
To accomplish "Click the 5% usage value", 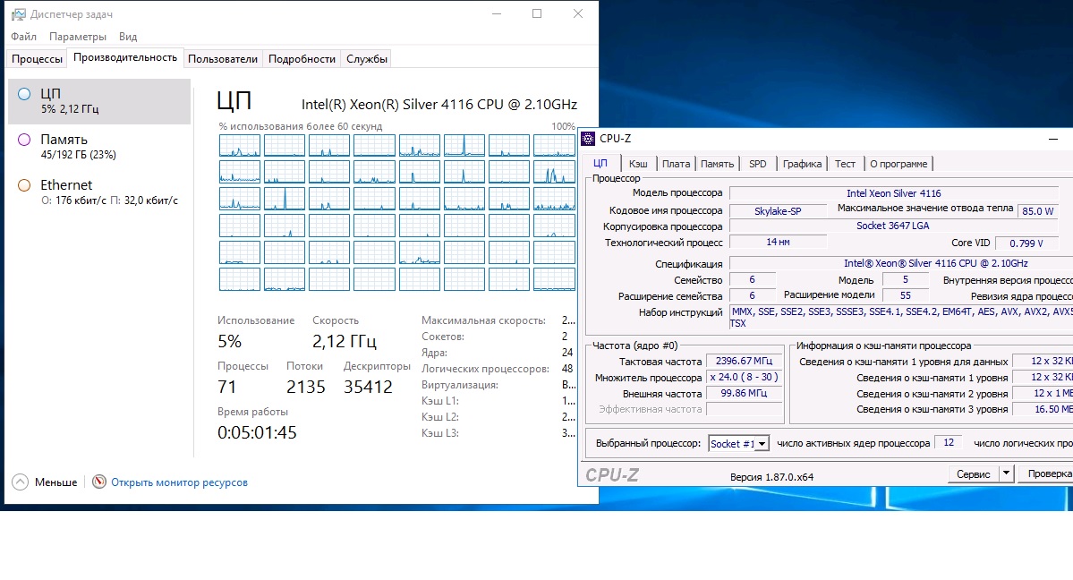I will pyautogui.click(x=230, y=341).
